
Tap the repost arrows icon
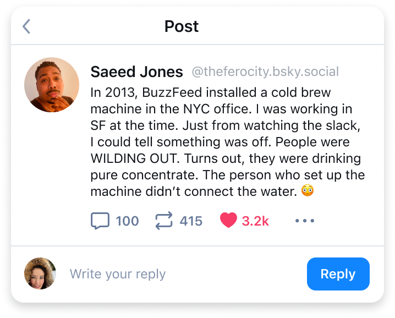coord(163,221)
